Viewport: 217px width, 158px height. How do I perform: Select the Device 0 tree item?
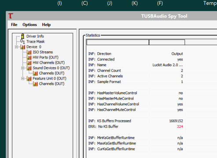point(34,47)
